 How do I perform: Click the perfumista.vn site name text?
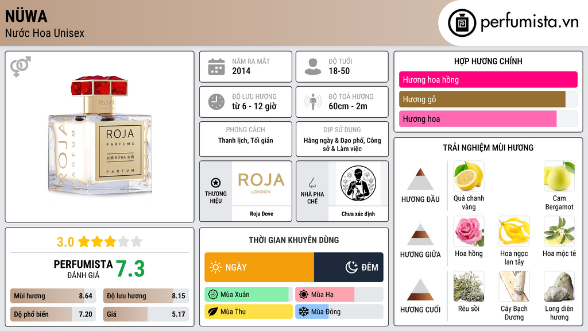click(x=530, y=22)
